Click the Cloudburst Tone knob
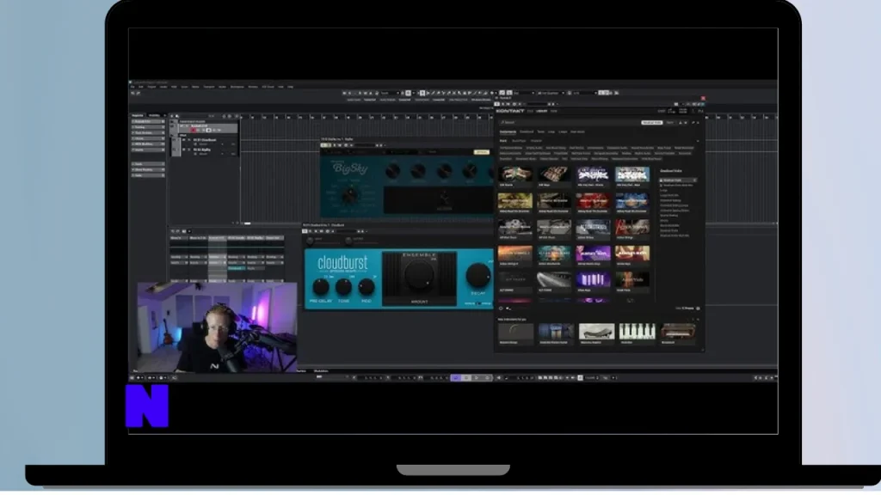 [343, 287]
